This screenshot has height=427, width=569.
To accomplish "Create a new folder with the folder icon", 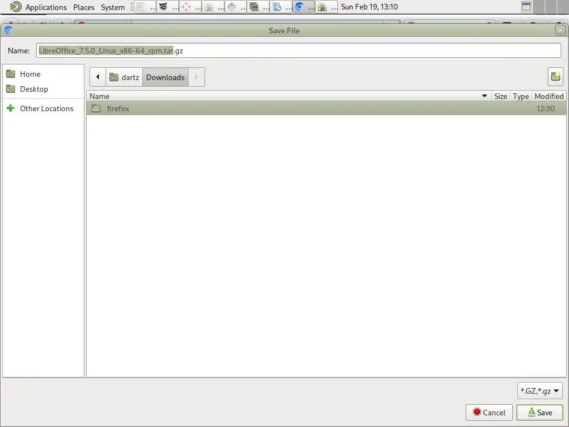I will [x=555, y=77].
